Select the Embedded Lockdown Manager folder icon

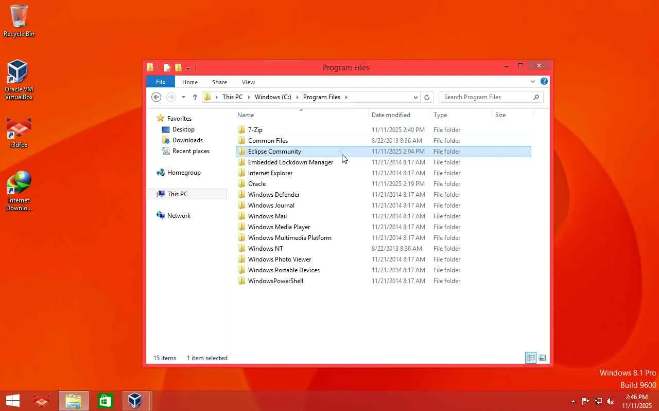[x=242, y=162]
